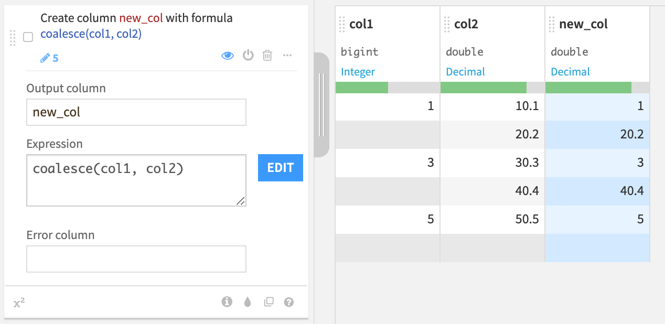Toggle the eye icon to preview step
The width and height of the screenshot is (665, 324).
228,56
